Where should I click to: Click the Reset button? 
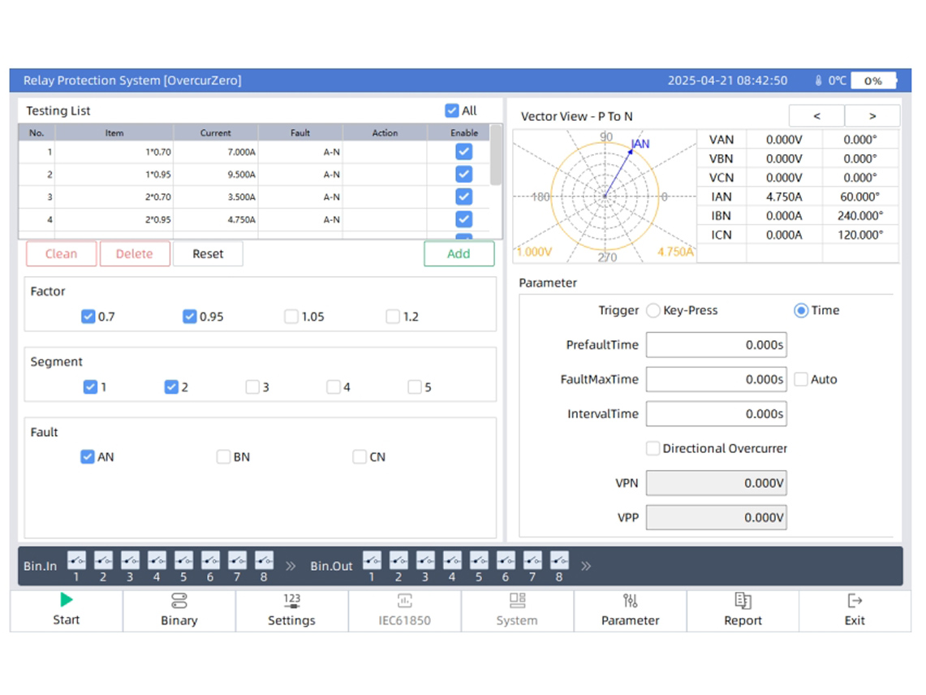[208, 253]
